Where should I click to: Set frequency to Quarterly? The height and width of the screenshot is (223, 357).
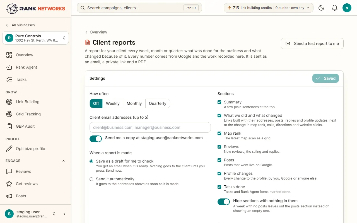tap(158, 103)
